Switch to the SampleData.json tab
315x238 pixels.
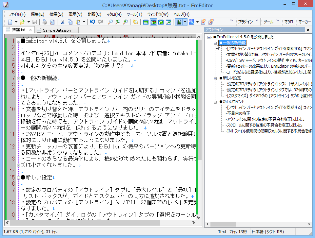coord(57,30)
